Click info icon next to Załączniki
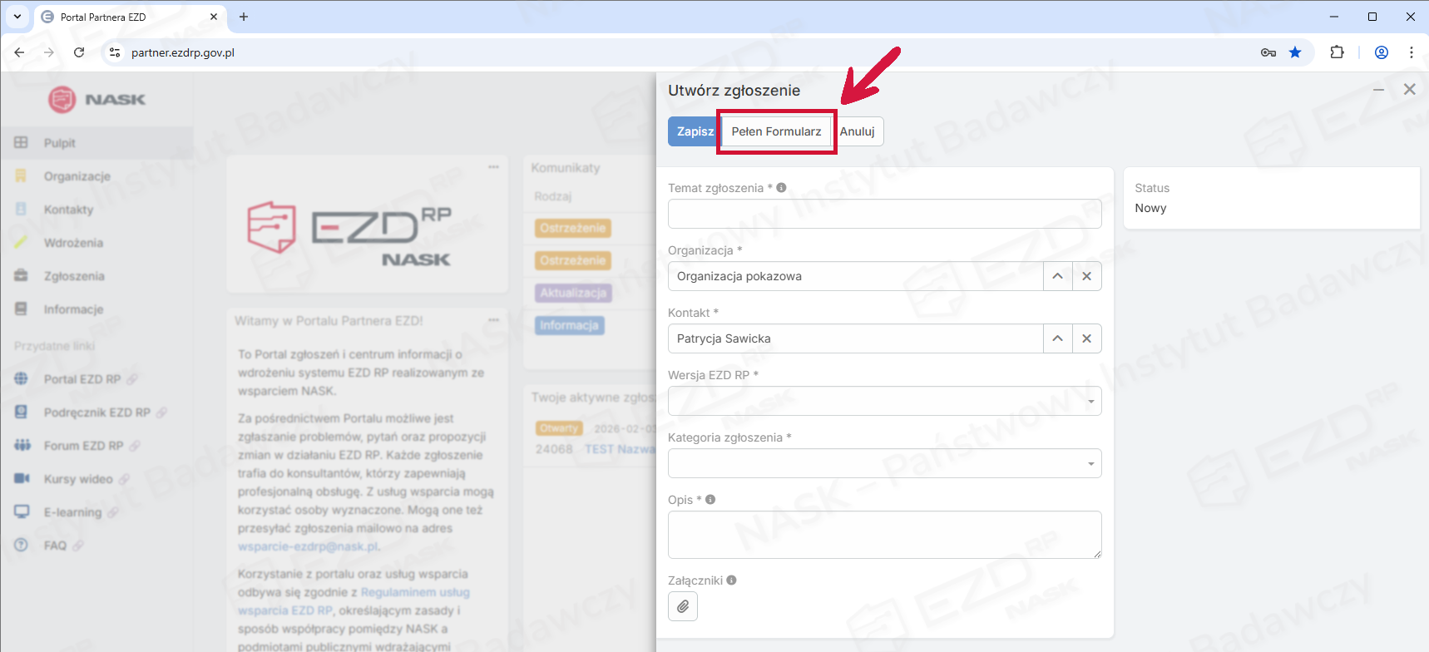1429x652 pixels. click(731, 580)
